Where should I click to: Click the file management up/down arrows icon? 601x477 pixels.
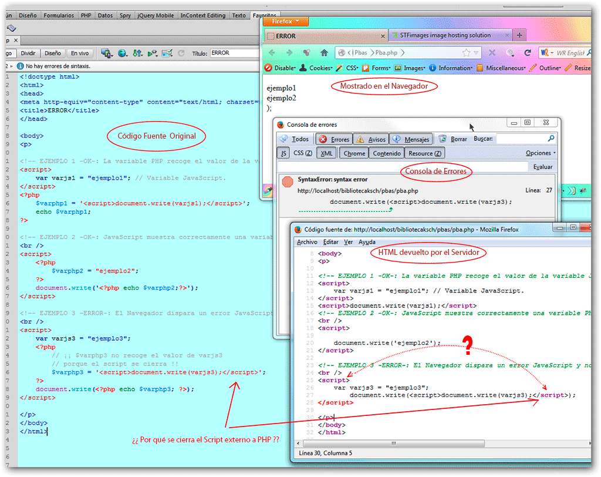tap(137, 53)
